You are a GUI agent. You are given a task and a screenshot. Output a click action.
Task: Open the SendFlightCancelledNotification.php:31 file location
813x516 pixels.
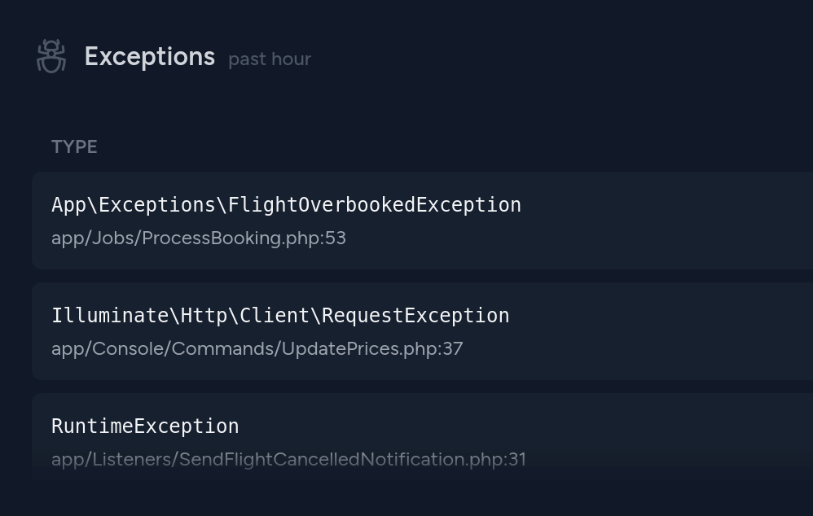point(289,460)
